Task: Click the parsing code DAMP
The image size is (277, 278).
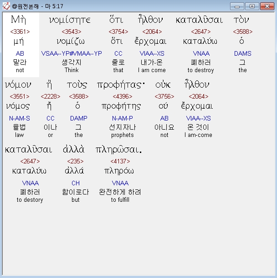Action: (79, 118)
